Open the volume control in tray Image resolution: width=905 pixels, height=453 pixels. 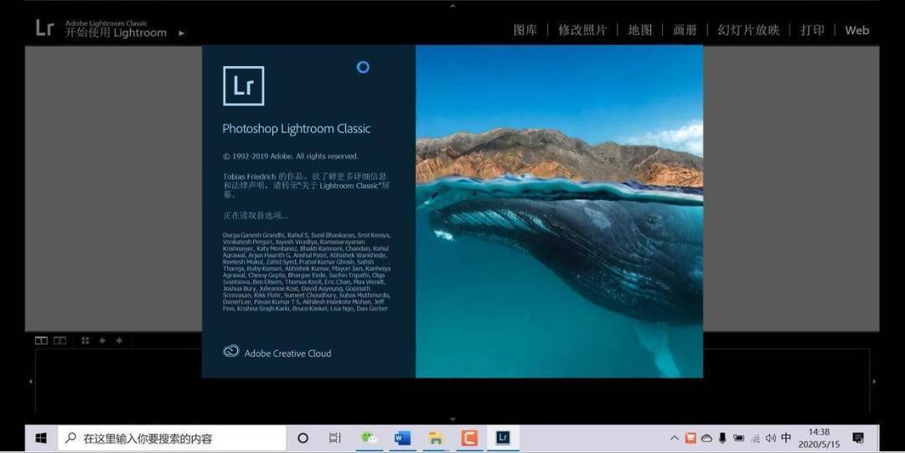pyautogui.click(x=771, y=438)
